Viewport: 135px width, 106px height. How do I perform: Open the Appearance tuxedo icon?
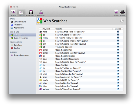[31, 13]
